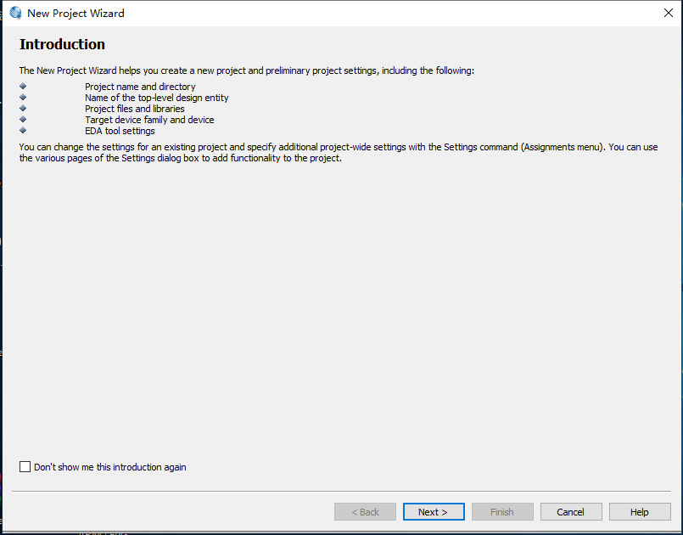Viewport: 683px width, 535px height.
Task: Click the diamond bullet beside Target device family
Action: pos(23,120)
